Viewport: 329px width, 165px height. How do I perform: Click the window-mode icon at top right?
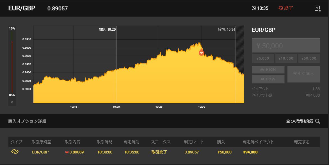click(317, 9)
